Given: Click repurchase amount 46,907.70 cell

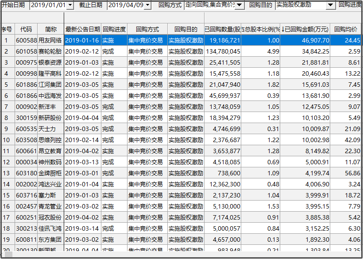Looking at the screenshot, I should pyautogui.click(x=305, y=40).
